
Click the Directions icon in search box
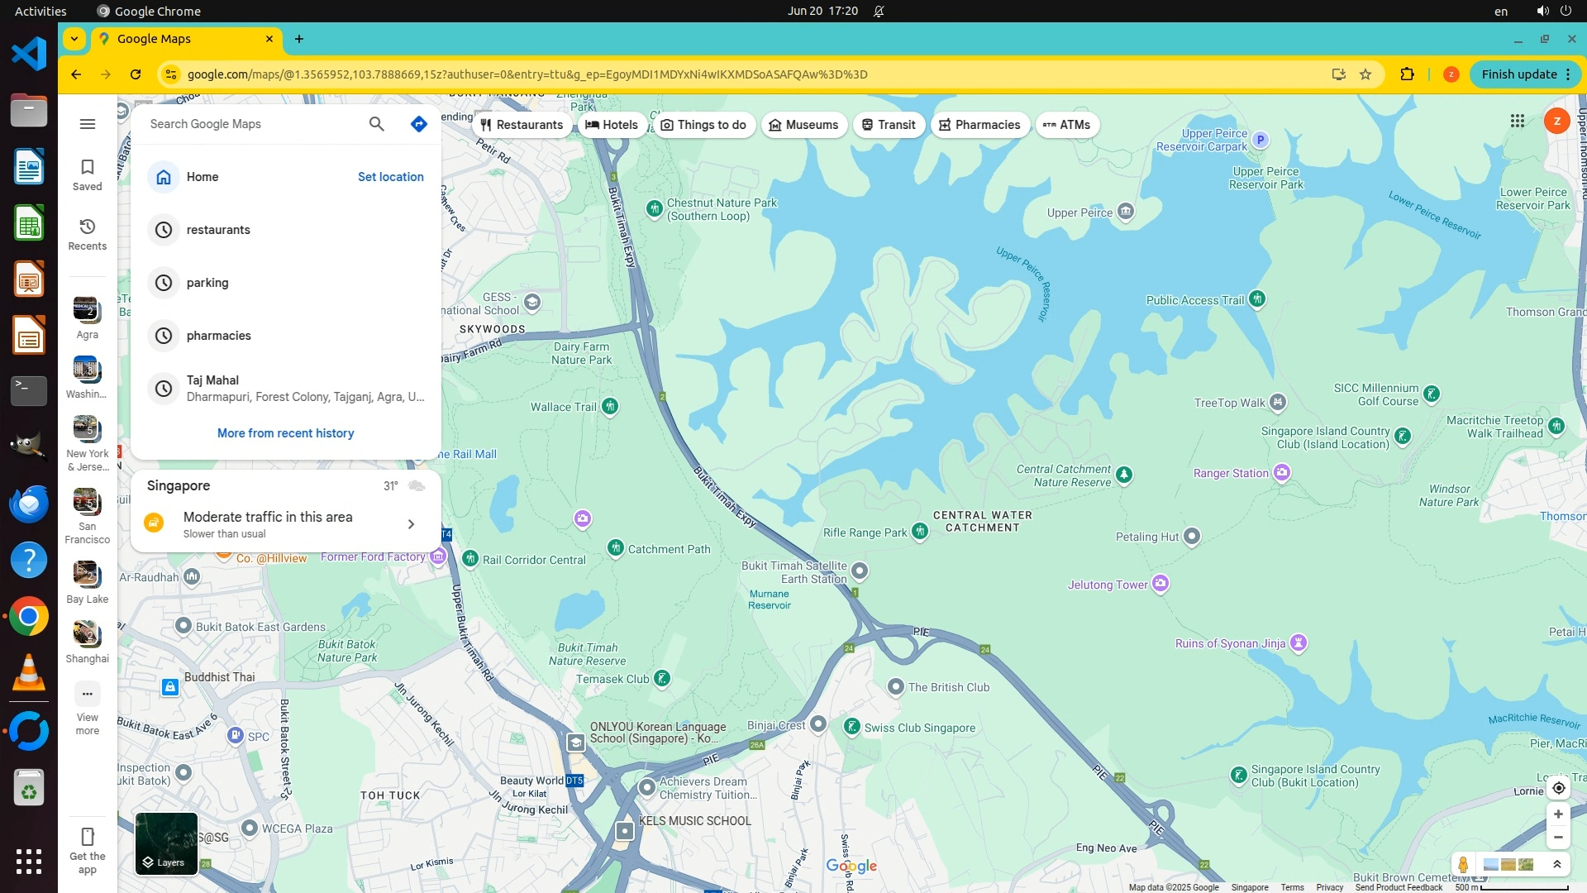point(418,124)
